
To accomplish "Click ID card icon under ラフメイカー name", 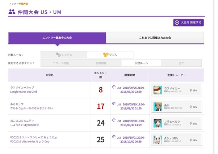I will pos(166,91).
